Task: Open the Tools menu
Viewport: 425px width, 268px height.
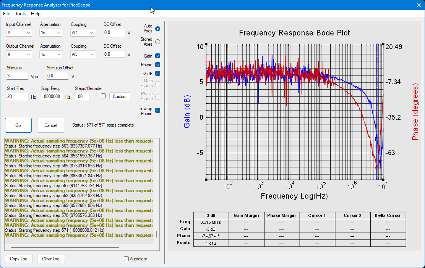Action: (x=20, y=13)
